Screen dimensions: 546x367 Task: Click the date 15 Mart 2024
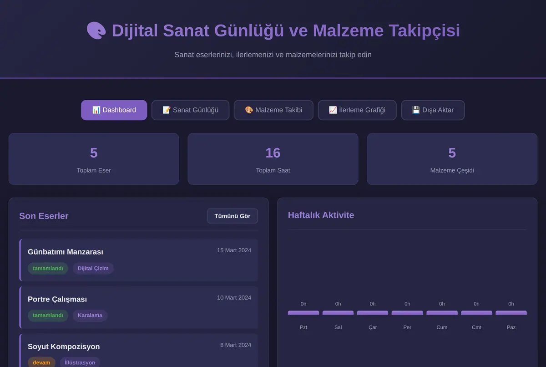(234, 250)
